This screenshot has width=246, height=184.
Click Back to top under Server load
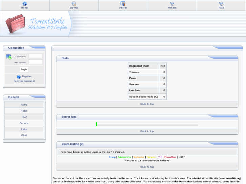(x=147, y=131)
